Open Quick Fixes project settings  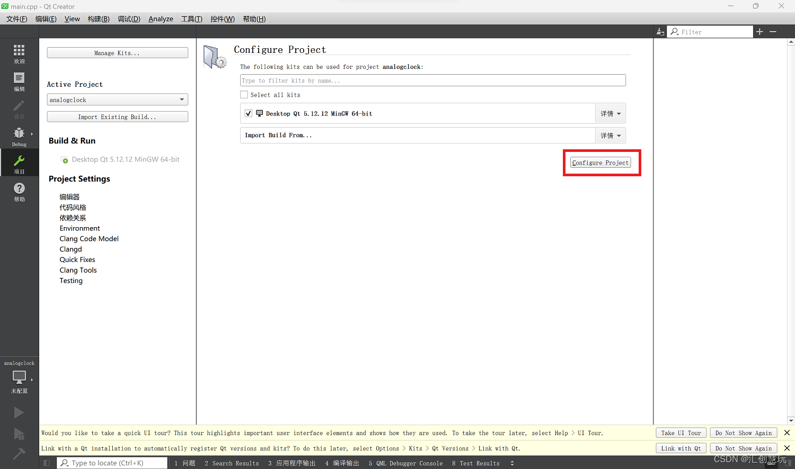click(x=77, y=260)
